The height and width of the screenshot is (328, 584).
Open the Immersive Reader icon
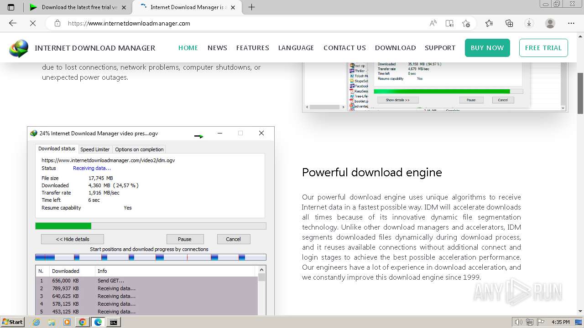tap(449, 23)
